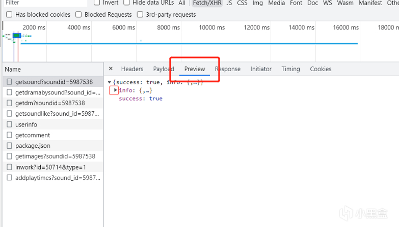Click the getsound row file icon
Screen dimensions: 399x227
point(9,82)
